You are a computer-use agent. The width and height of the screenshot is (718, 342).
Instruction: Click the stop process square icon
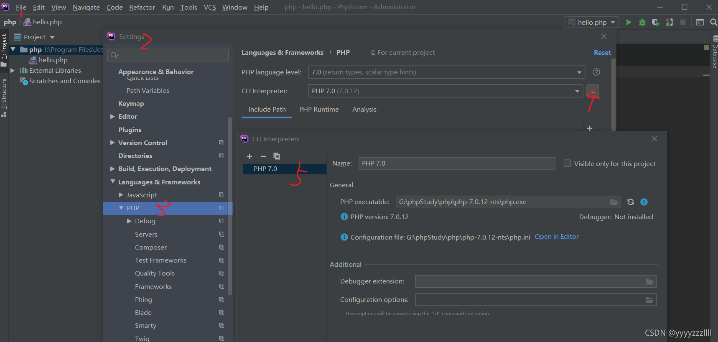[683, 22]
